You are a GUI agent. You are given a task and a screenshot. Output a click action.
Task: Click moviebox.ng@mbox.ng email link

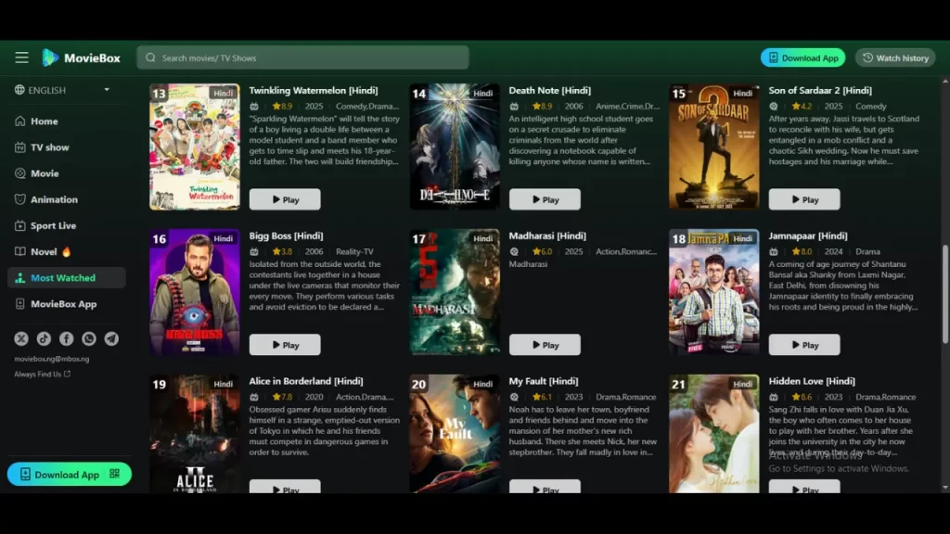point(52,359)
